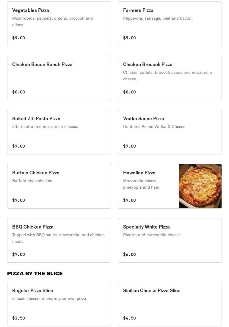Pick the Vodka Sauce Pizza card
229x327 pixels.
tap(170, 132)
